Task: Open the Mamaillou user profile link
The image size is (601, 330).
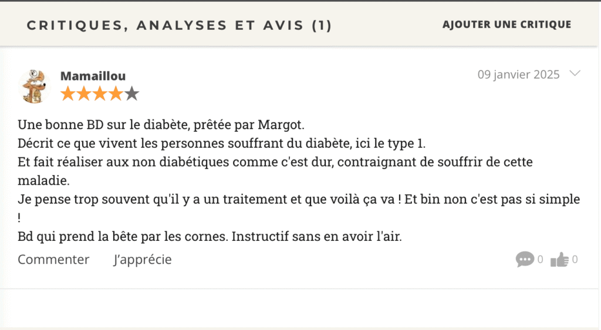Action: coord(93,76)
